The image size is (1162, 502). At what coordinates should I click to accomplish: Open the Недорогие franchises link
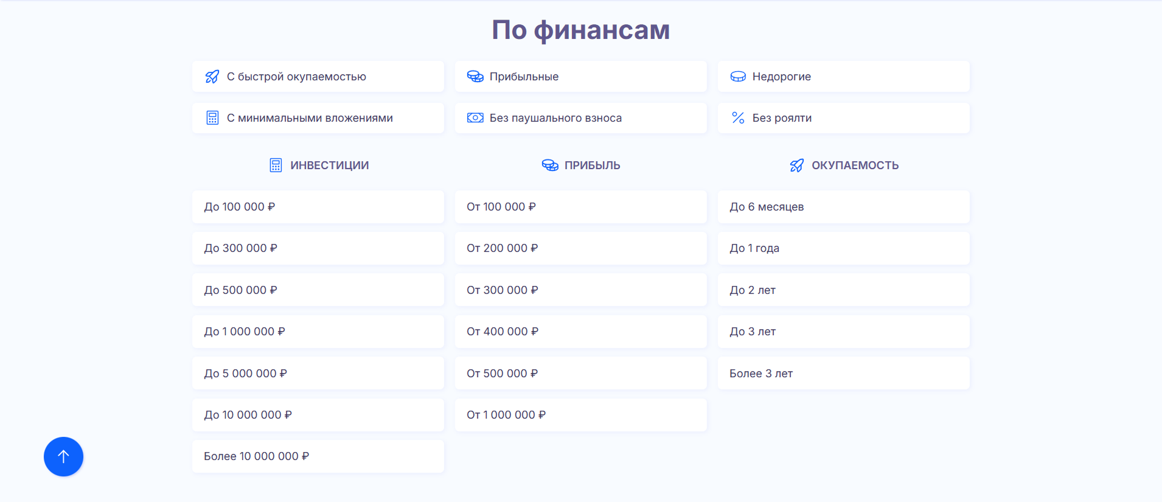(x=844, y=77)
